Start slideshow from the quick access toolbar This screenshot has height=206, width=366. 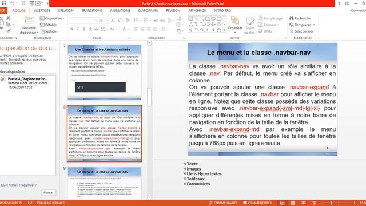[x=32, y=3]
